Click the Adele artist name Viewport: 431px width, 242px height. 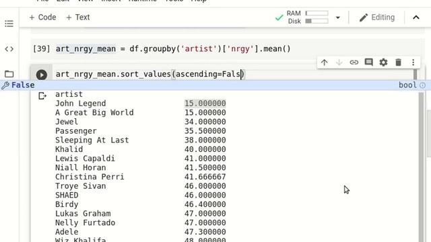(67, 232)
